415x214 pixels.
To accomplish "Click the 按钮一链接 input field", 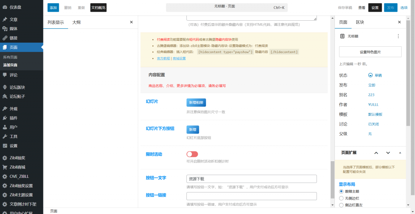I will tap(251, 196).
